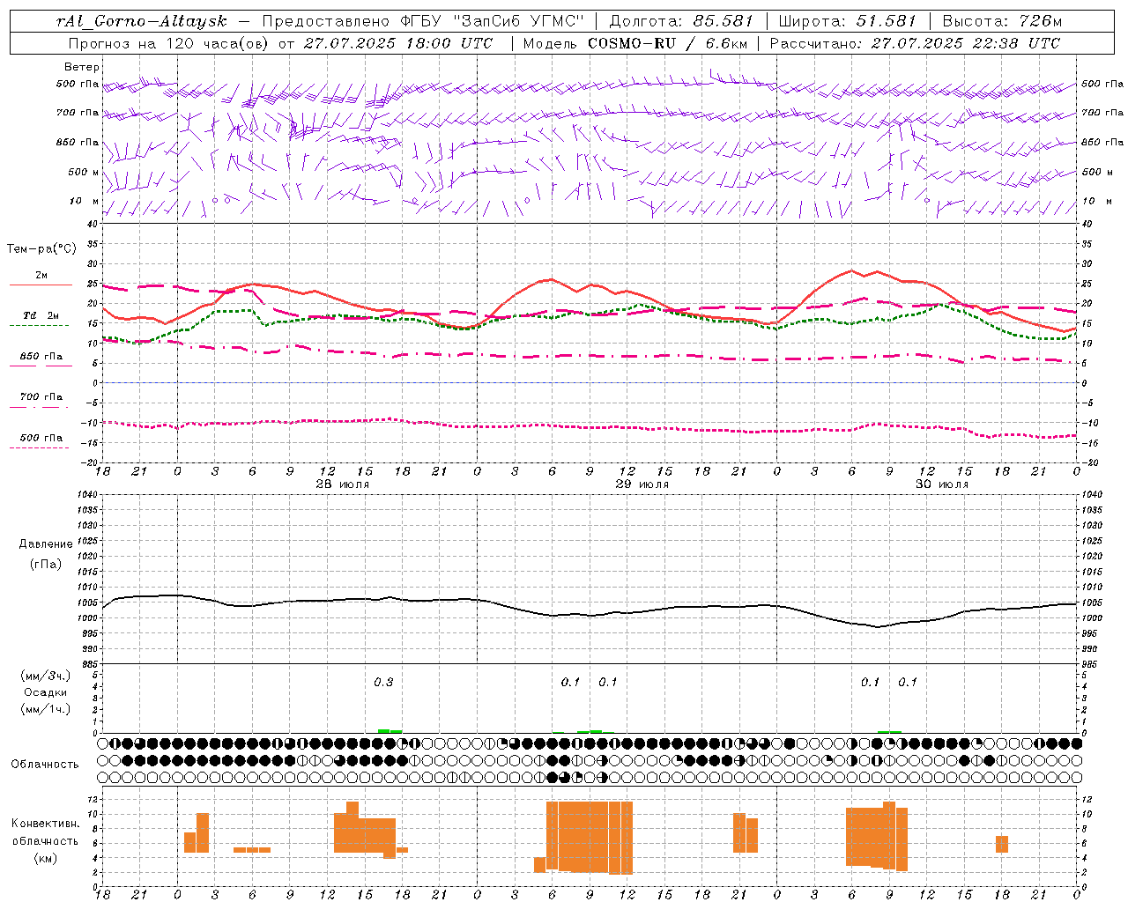The width and height of the screenshot is (1128, 902).
Task: Click the Td 2м dew point legend label
Action: pos(41,315)
